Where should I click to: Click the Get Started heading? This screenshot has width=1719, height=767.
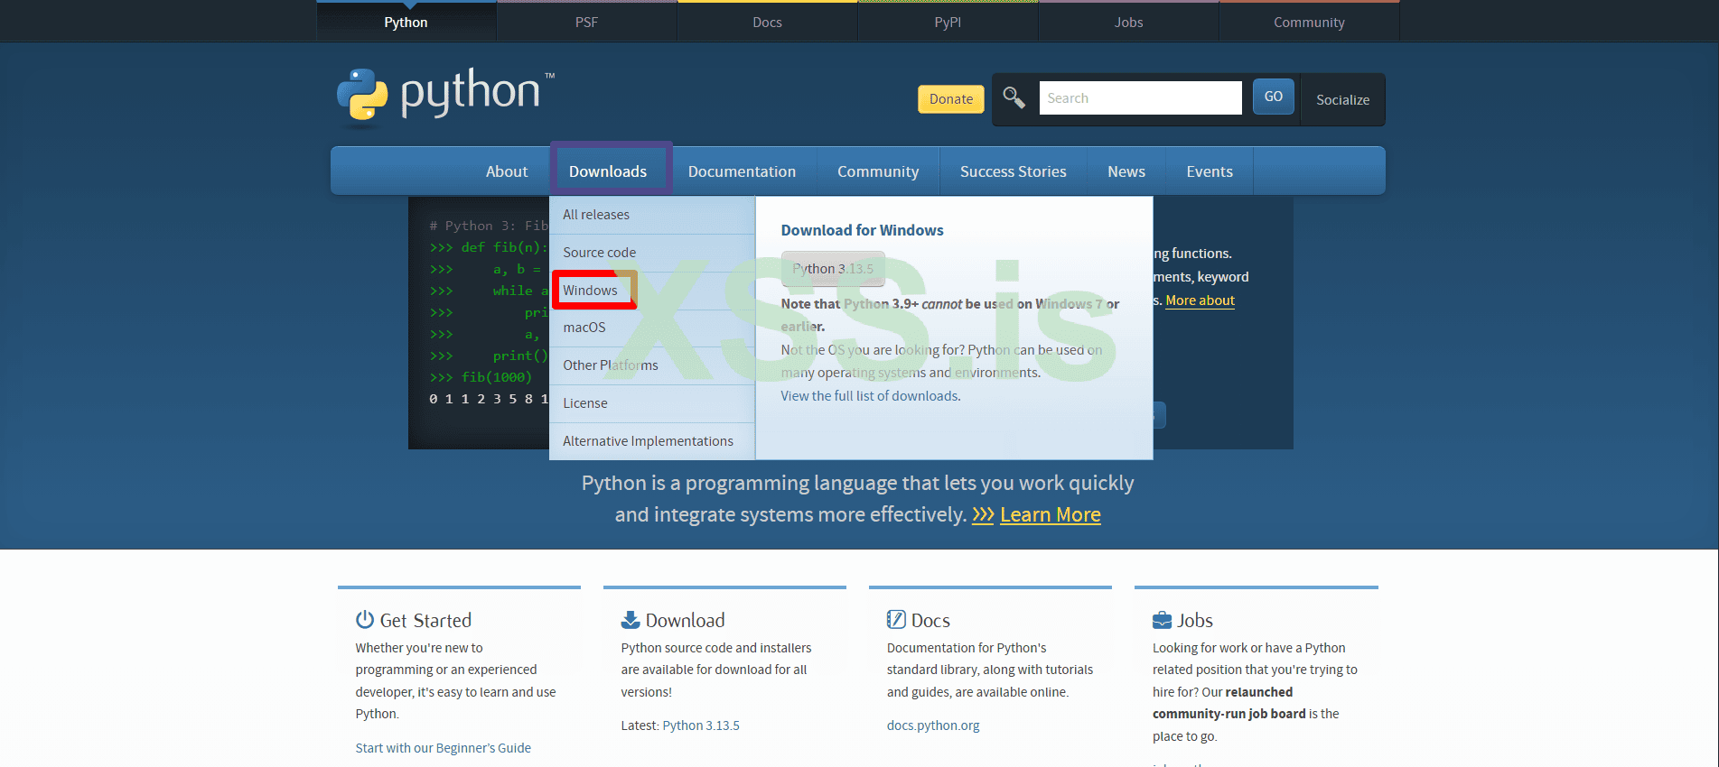pos(425,620)
